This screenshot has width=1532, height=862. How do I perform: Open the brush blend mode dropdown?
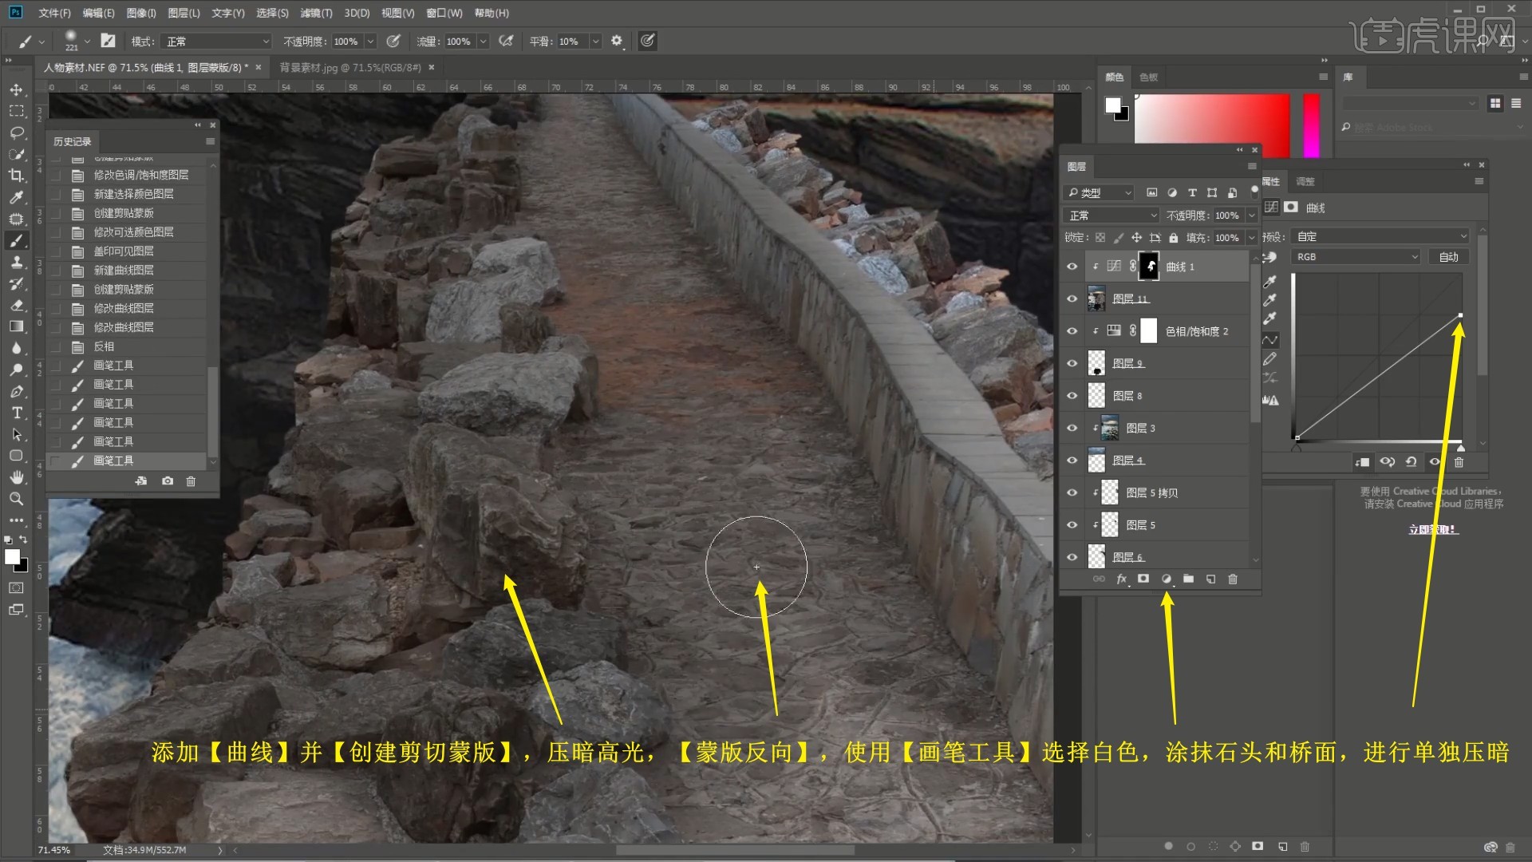pos(217,42)
